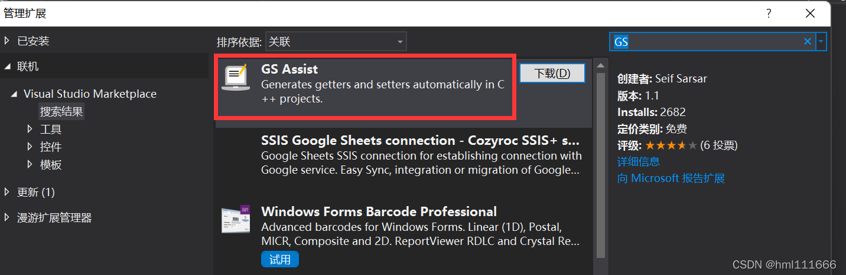Collapse the Visual Studio Marketplace node
Viewport: 846px width, 275px height.
[x=14, y=94]
